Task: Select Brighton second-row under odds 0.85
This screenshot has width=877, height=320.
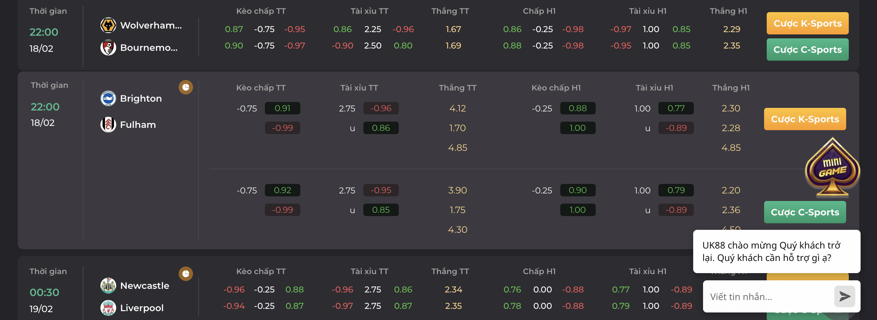Action: 381,210
